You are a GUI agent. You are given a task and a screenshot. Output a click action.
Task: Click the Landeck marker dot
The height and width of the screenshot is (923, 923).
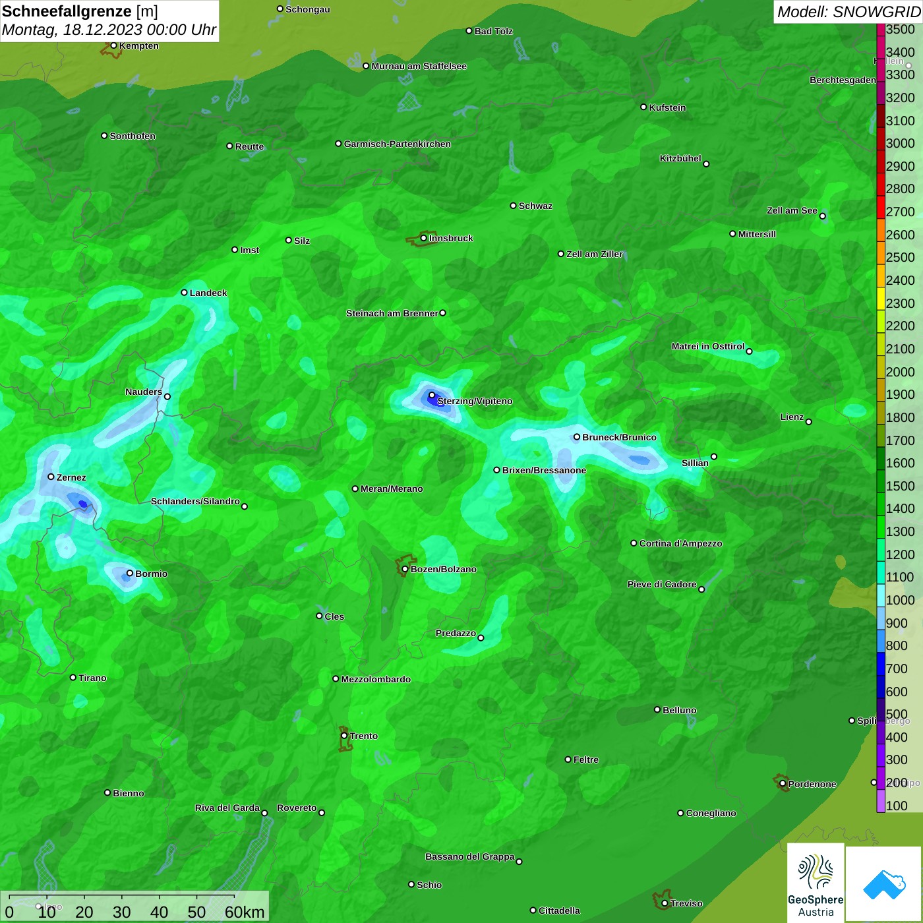184,293
